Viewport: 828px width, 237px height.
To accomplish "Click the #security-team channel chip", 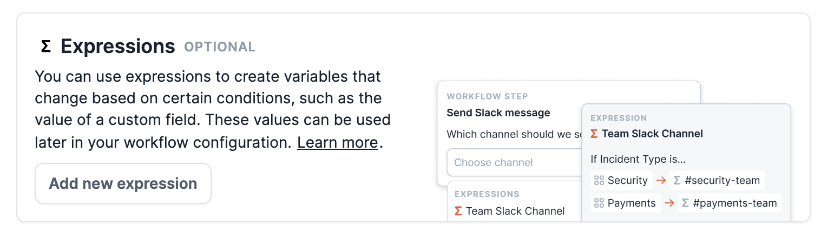I will pyautogui.click(x=717, y=180).
